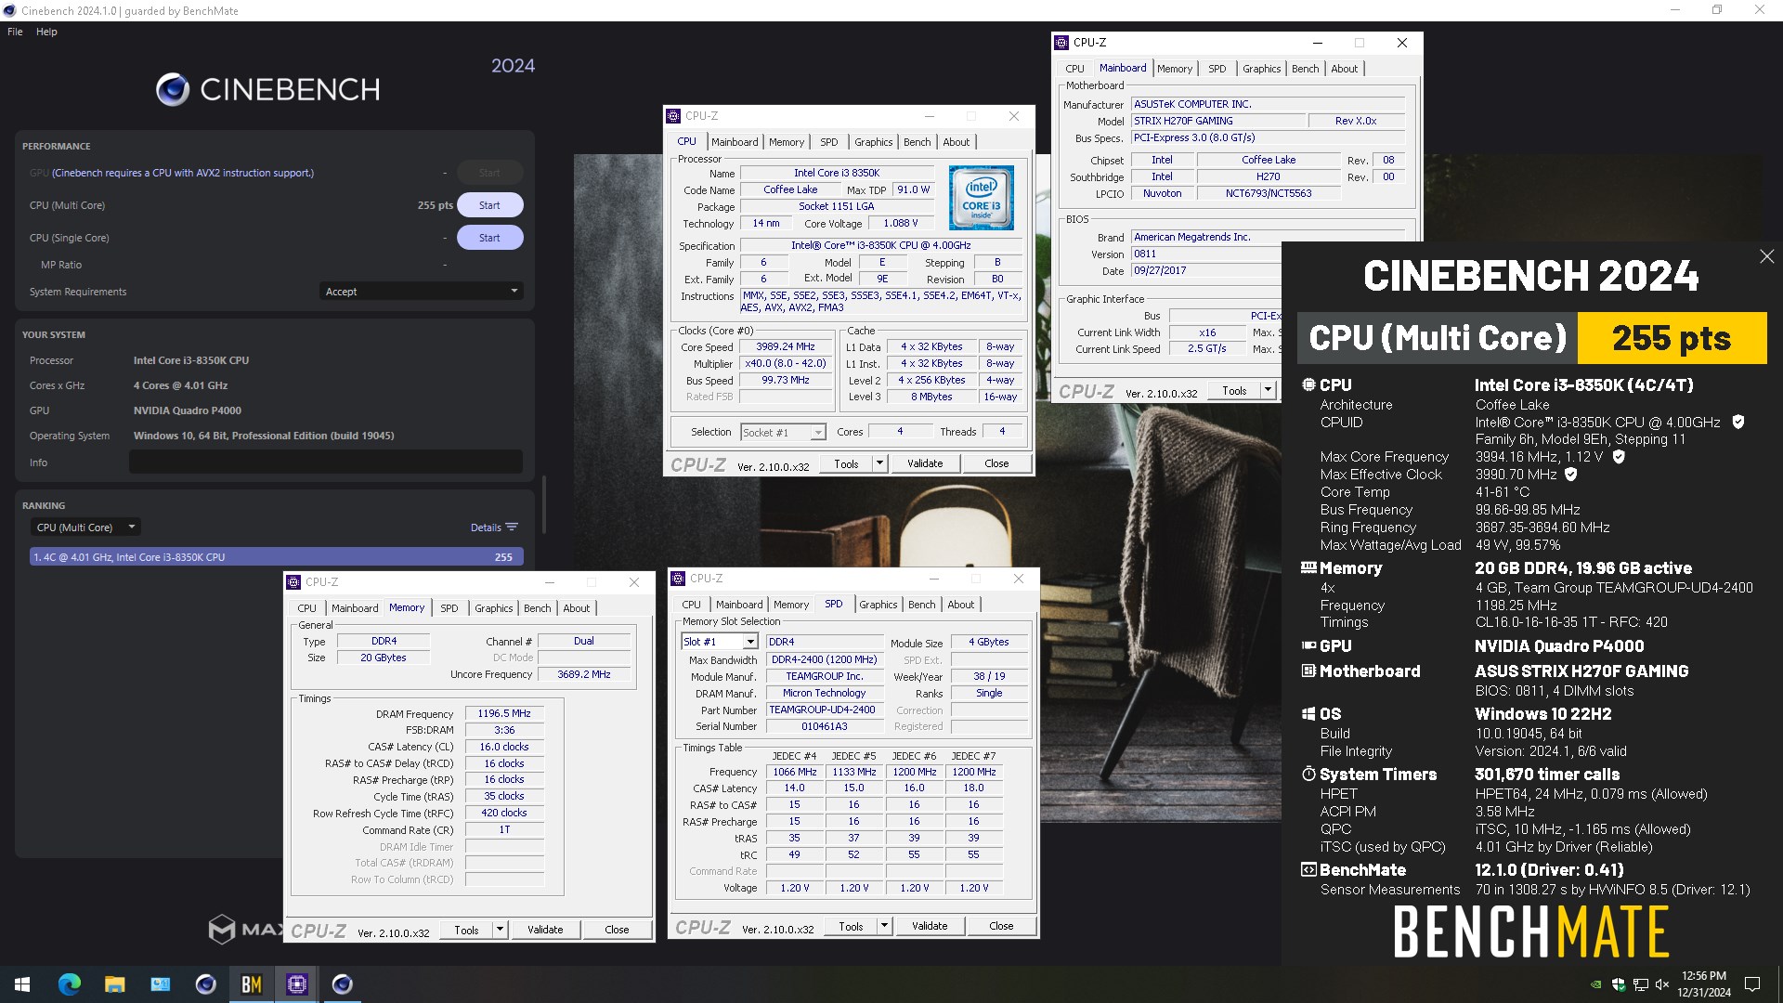Select the CPU-Z taskbar icon

(297, 984)
